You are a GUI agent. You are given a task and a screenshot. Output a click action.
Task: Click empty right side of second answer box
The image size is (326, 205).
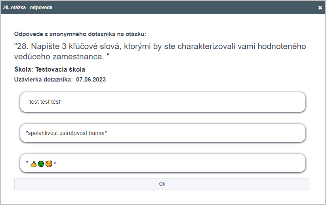218,133
